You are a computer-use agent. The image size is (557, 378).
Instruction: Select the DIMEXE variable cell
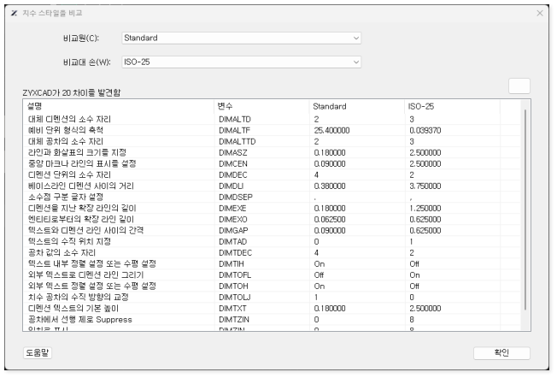232,209
